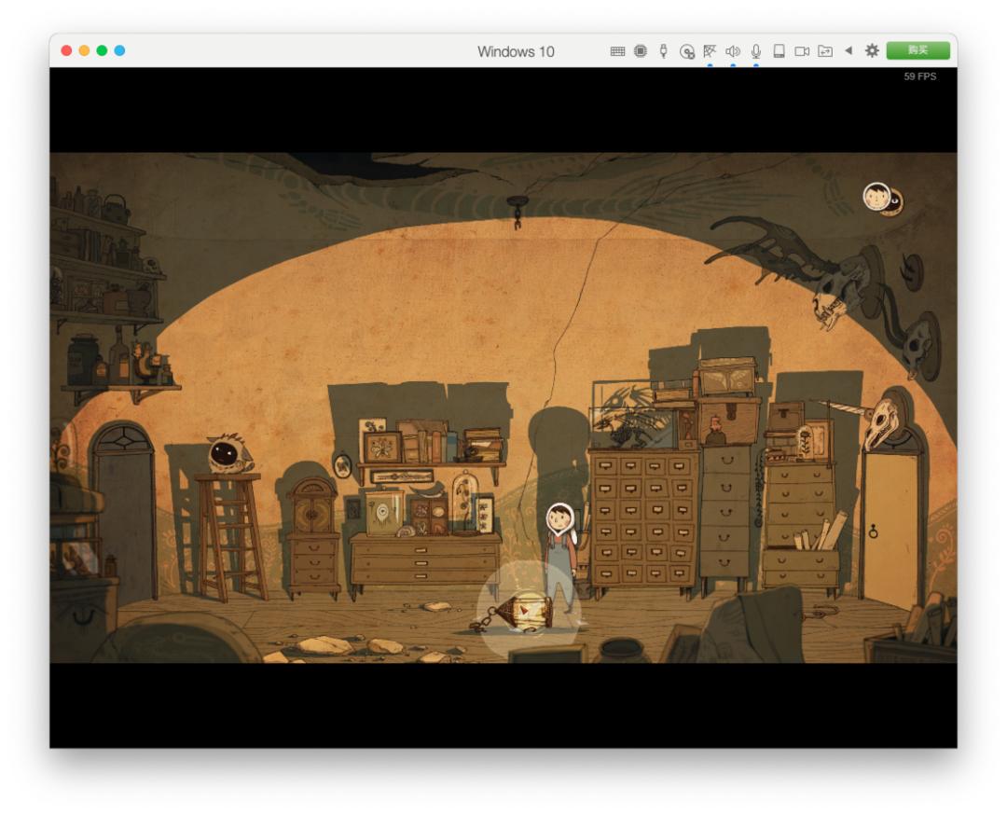Collapse toolbar icons with the triangle arrow
This screenshot has width=1007, height=814.
click(848, 51)
